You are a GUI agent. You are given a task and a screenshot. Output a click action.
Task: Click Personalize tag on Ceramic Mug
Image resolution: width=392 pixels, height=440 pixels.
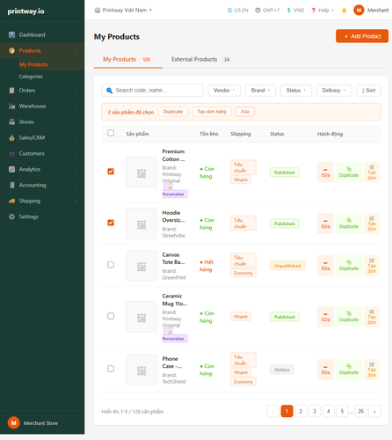[x=175, y=339]
